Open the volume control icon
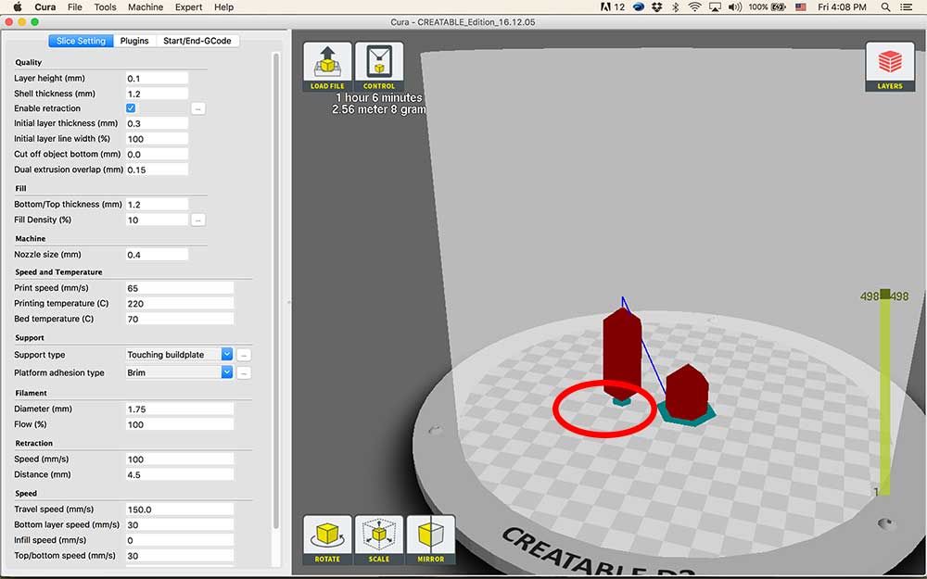Image resolution: width=927 pixels, height=579 pixels. coord(735,7)
